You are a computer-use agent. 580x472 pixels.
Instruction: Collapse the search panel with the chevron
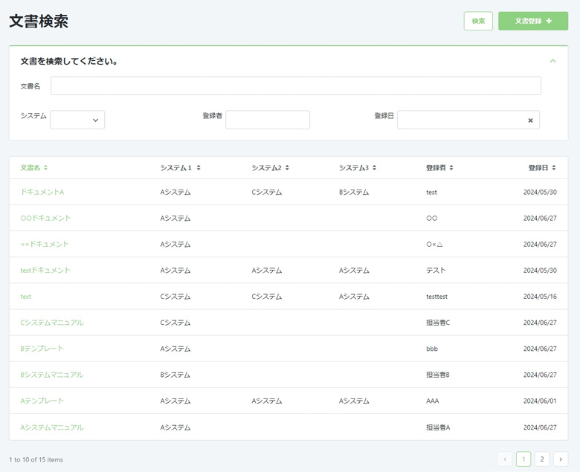[552, 61]
